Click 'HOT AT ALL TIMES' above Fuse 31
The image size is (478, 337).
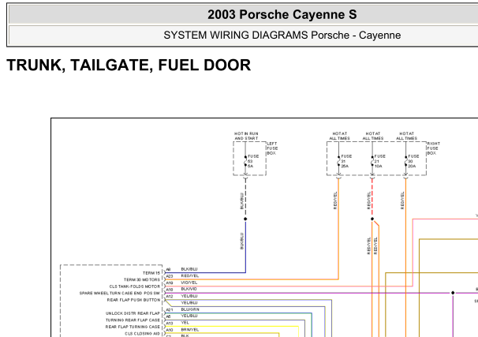click(x=339, y=136)
